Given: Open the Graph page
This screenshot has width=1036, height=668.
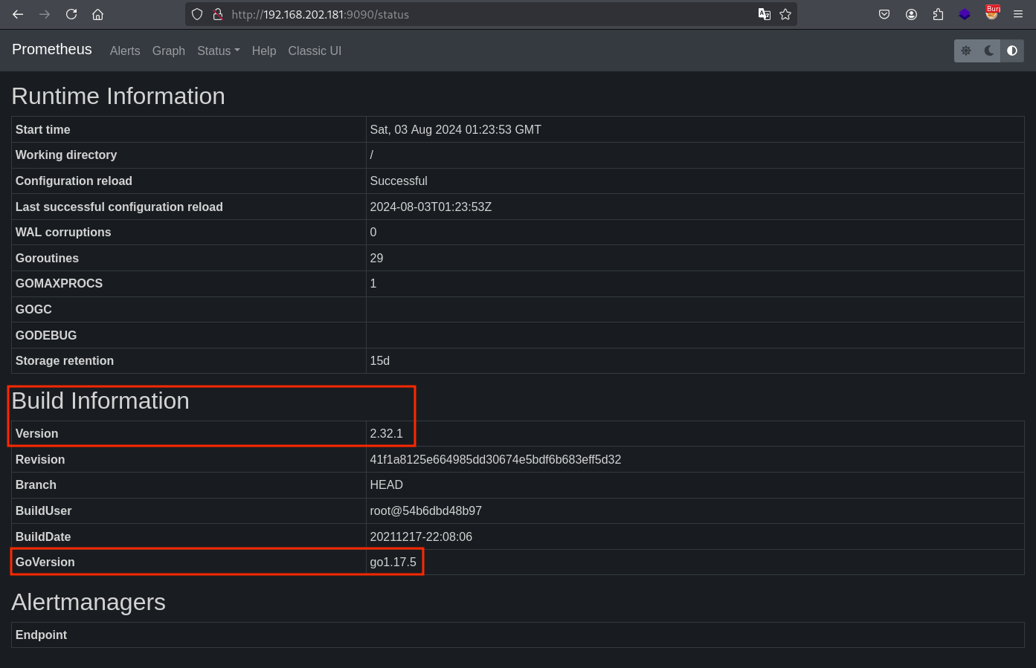Looking at the screenshot, I should (169, 51).
